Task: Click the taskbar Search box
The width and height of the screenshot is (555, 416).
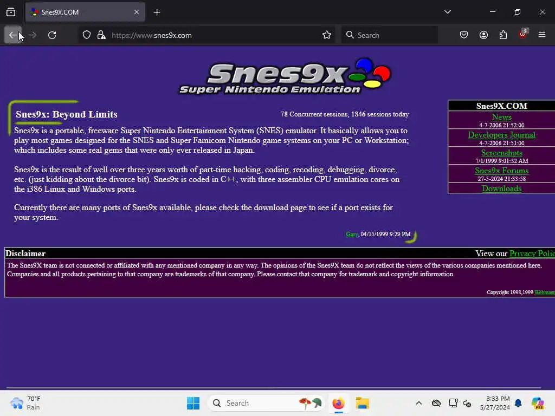Action: [x=266, y=403]
